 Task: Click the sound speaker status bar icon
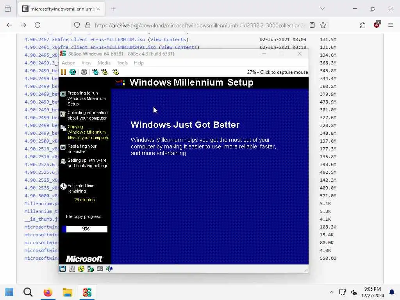[109, 269]
